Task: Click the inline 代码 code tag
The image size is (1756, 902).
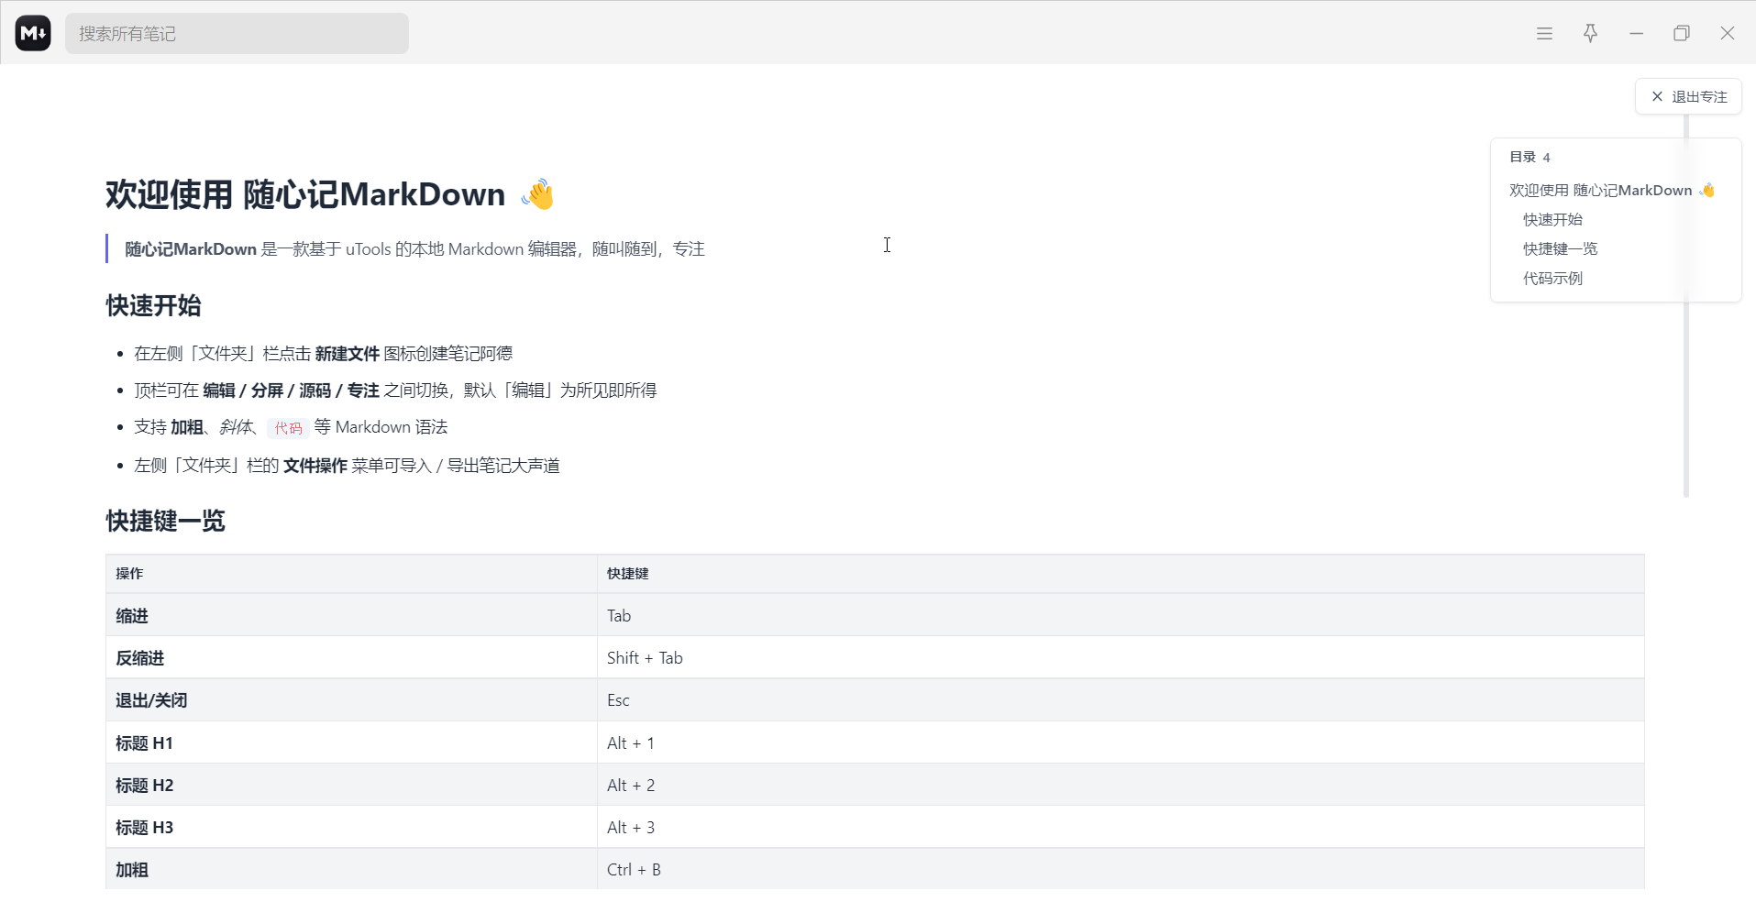Action: click(x=288, y=427)
